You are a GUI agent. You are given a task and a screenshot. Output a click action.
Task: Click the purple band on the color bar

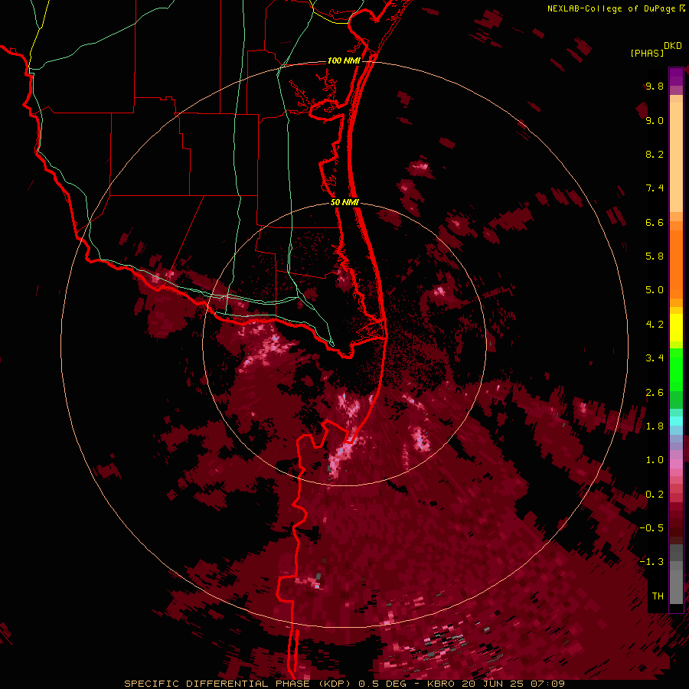(x=676, y=77)
